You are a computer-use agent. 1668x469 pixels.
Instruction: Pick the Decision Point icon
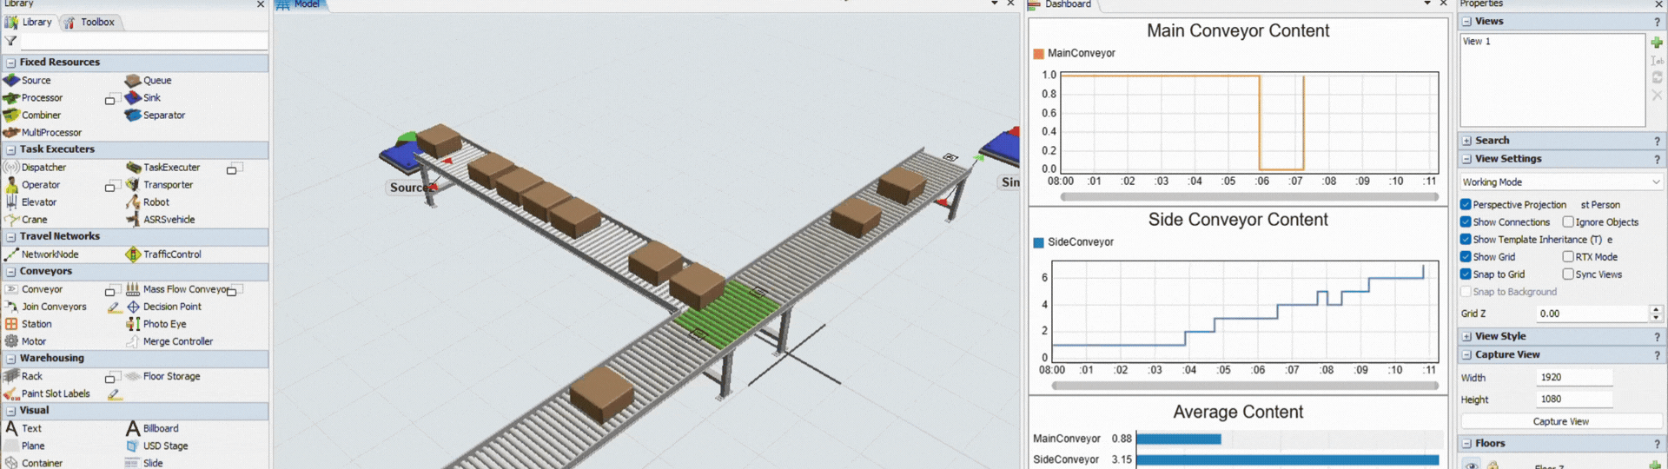point(133,307)
